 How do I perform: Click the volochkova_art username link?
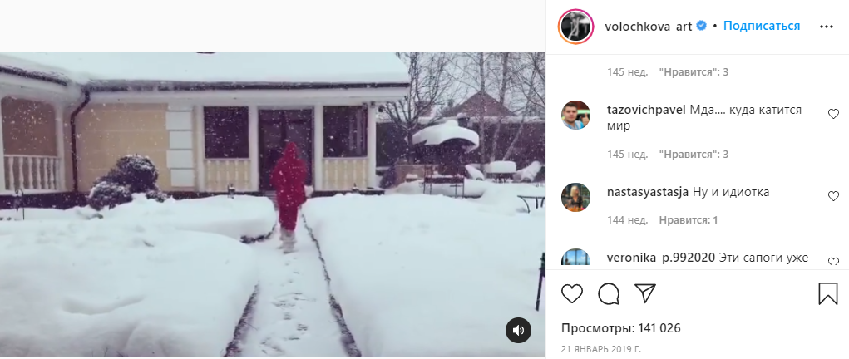point(648,27)
